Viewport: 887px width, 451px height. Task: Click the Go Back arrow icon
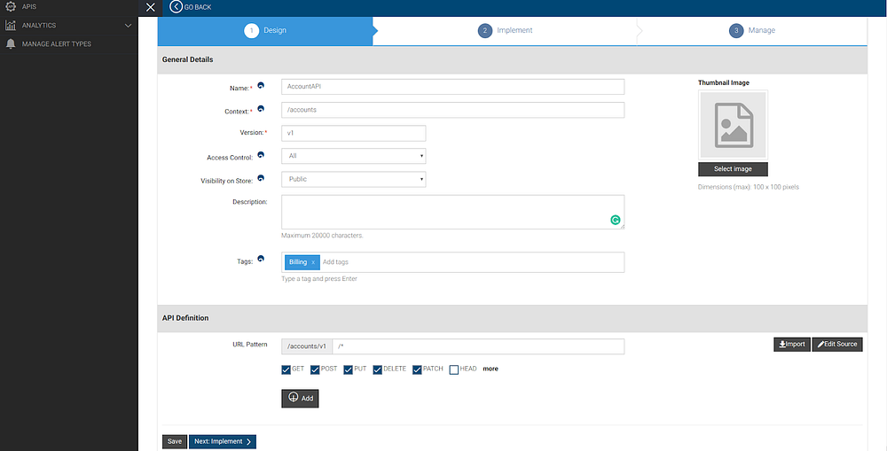coord(176,7)
